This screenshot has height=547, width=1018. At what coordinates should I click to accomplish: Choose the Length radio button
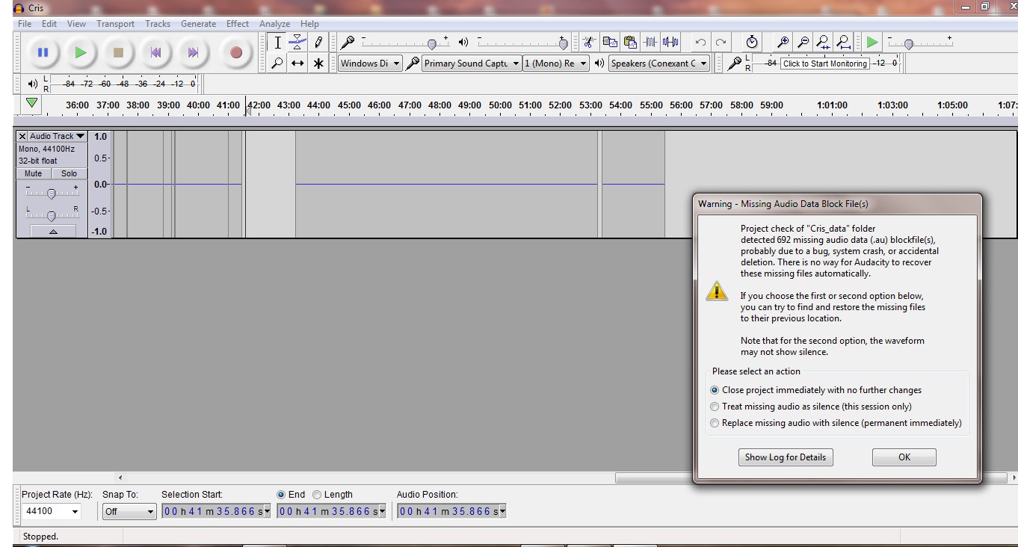(x=317, y=495)
